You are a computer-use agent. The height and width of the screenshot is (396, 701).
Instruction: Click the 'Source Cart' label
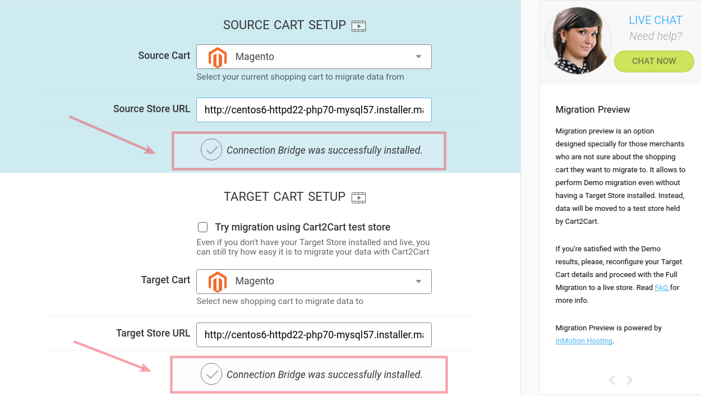tap(164, 56)
